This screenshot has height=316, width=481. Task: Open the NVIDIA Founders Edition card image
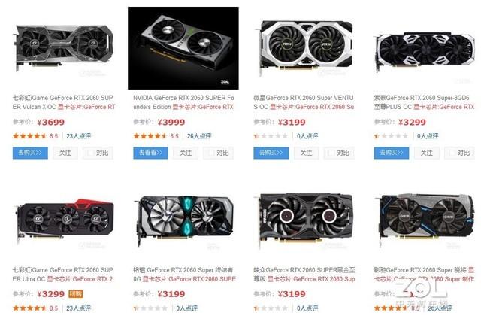pos(183,48)
